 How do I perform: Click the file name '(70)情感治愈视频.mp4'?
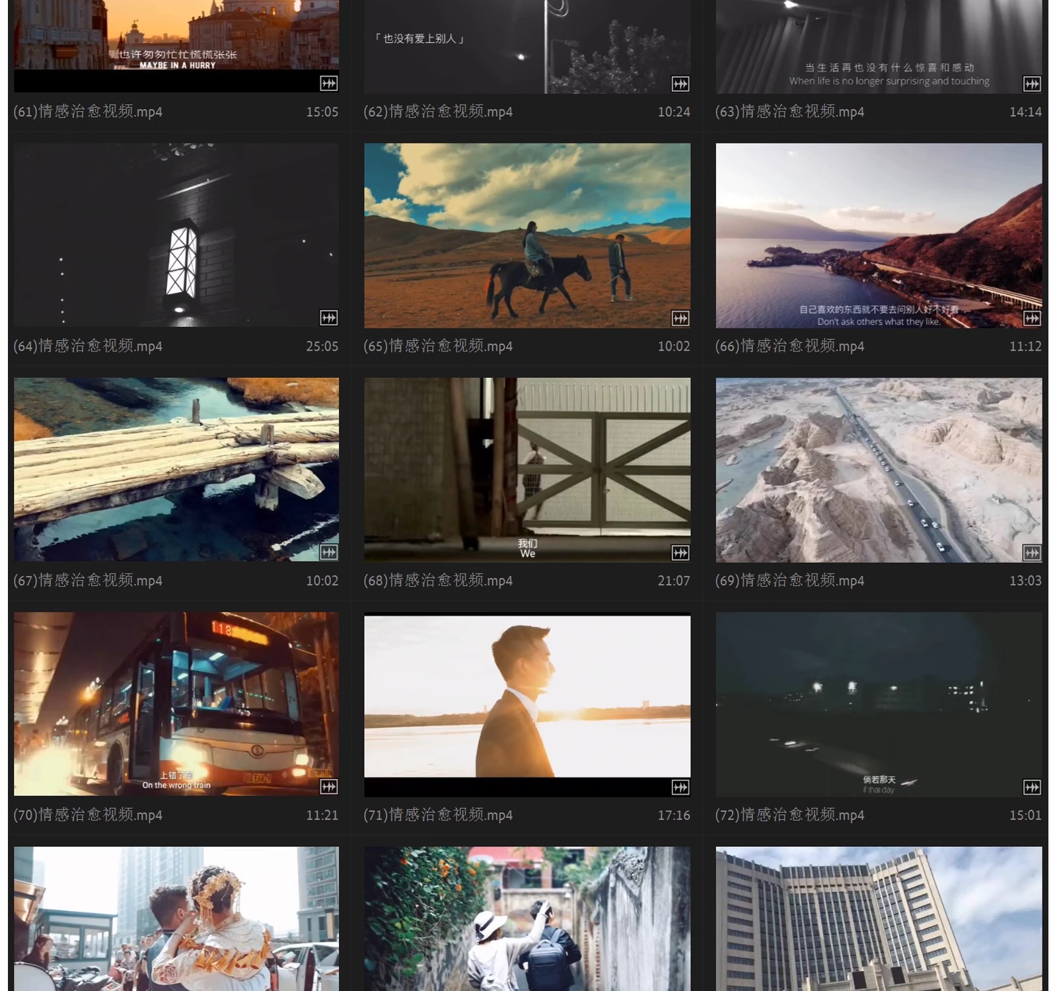click(88, 815)
